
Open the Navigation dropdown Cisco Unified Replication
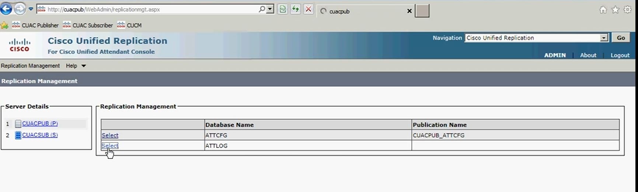(536, 38)
